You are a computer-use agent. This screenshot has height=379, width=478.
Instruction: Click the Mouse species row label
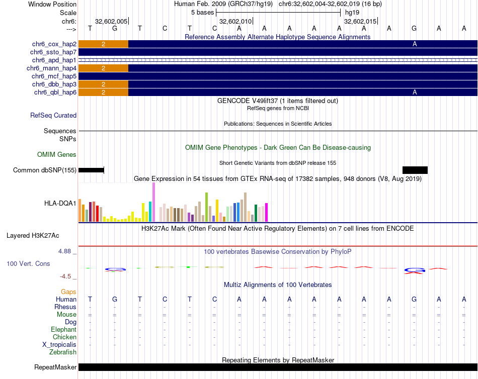pos(66,315)
